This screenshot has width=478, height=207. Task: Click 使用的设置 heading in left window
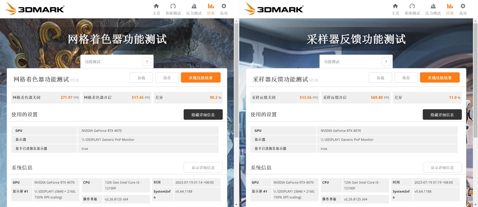(25, 114)
